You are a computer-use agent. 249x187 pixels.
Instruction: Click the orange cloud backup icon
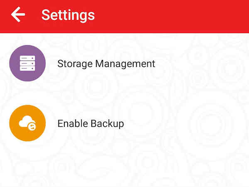pos(27,123)
